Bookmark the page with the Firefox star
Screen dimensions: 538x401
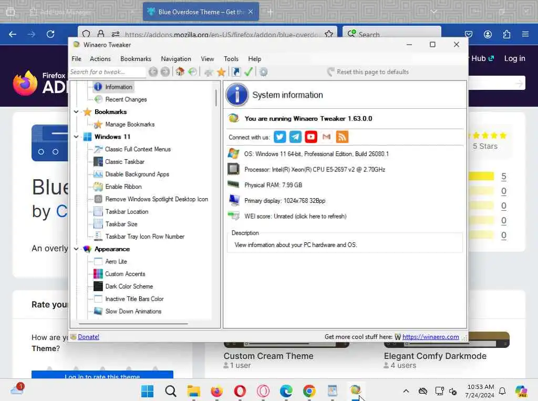pyautogui.click(x=329, y=34)
